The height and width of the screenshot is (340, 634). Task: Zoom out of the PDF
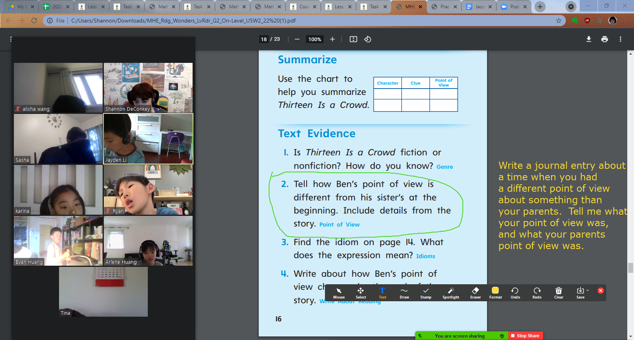pos(297,39)
